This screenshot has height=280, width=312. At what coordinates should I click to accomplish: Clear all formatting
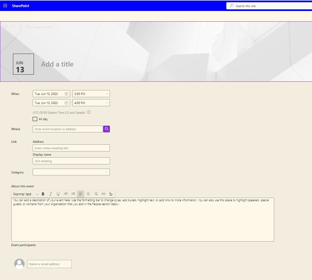point(111,194)
